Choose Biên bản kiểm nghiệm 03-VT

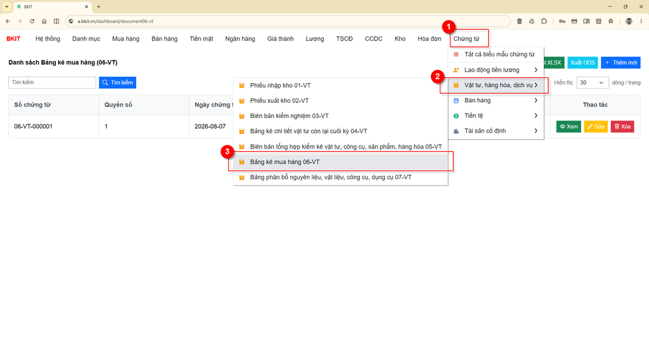click(340, 116)
